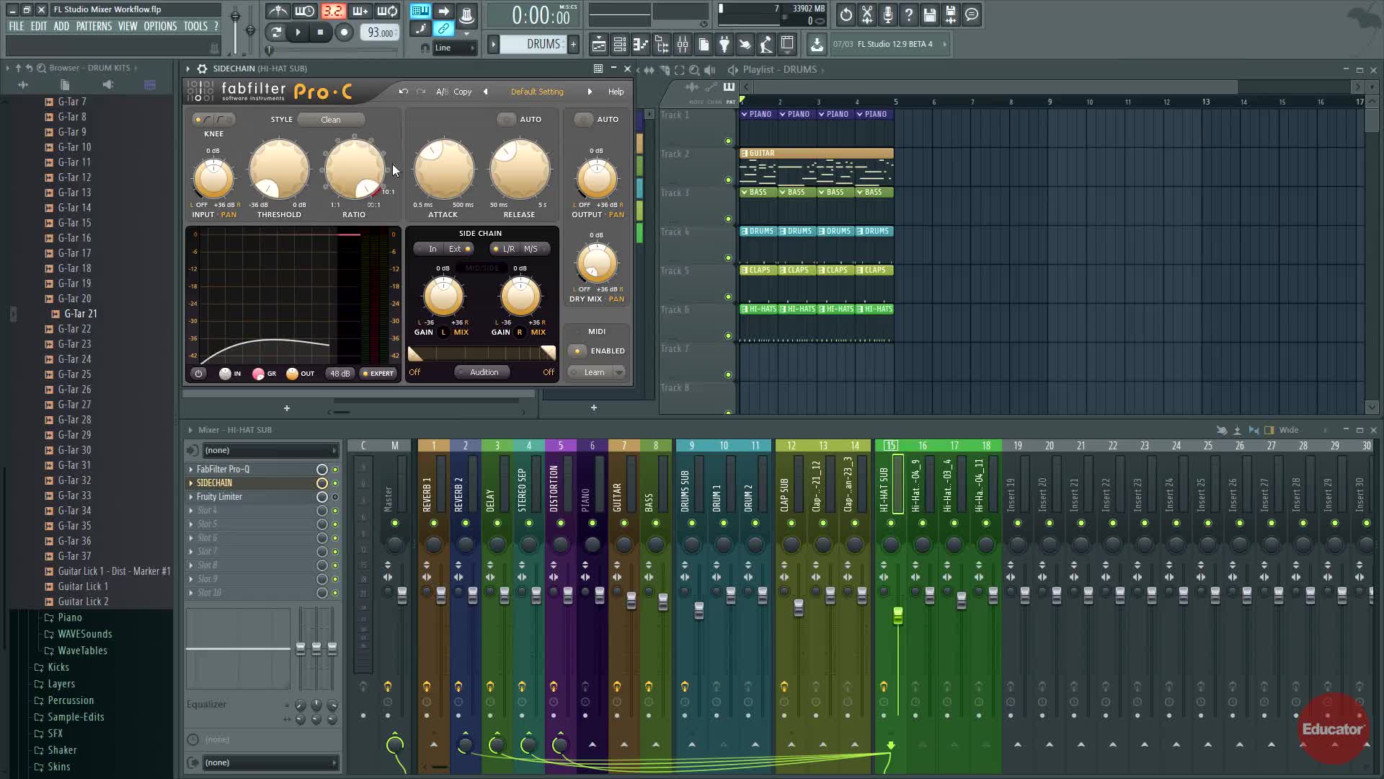Click the Play button in transport
The width and height of the screenshot is (1384, 779).
(x=298, y=32)
